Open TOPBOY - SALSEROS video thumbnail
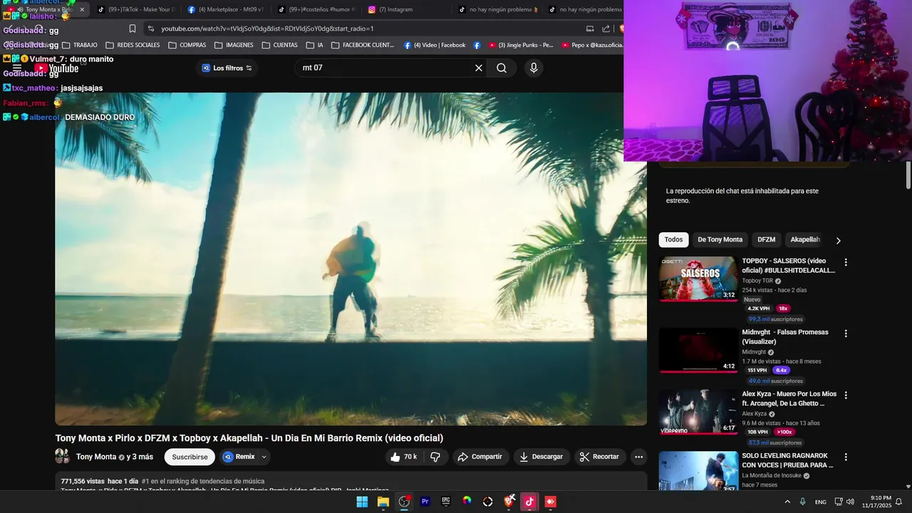The image size is (912, 513). pyautogui.click(x=698, y=279)
